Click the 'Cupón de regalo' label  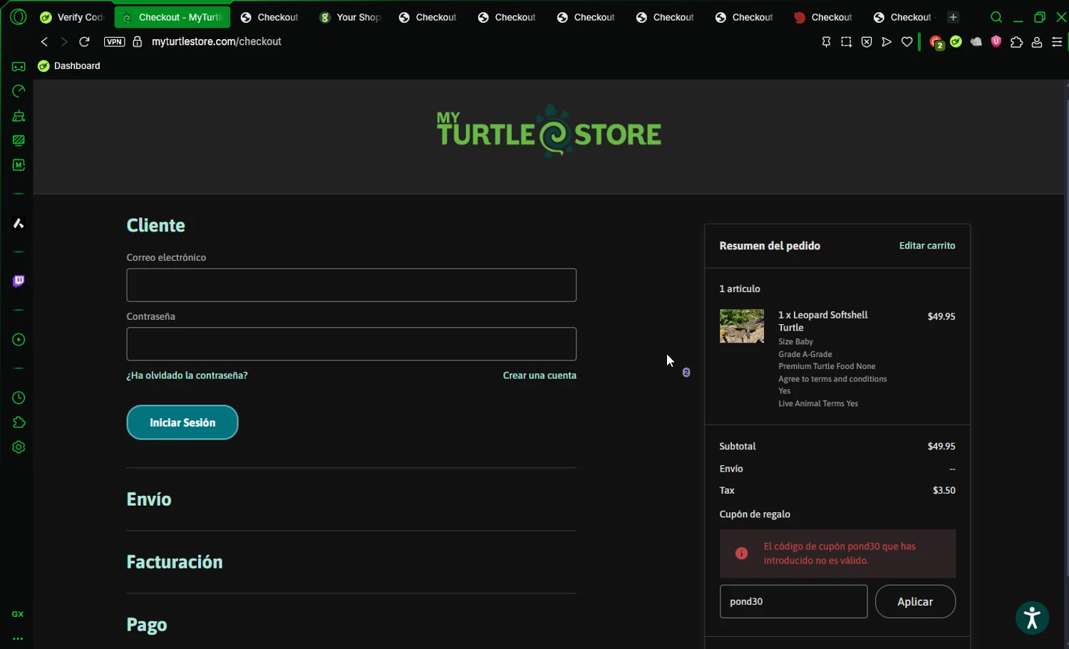coord(755,514)
